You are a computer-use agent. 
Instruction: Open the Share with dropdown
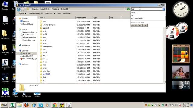50,14
